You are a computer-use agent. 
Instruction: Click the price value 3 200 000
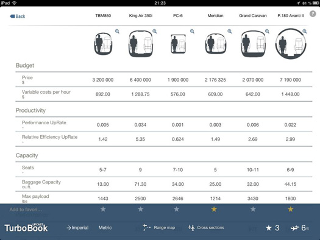point(103,80)
